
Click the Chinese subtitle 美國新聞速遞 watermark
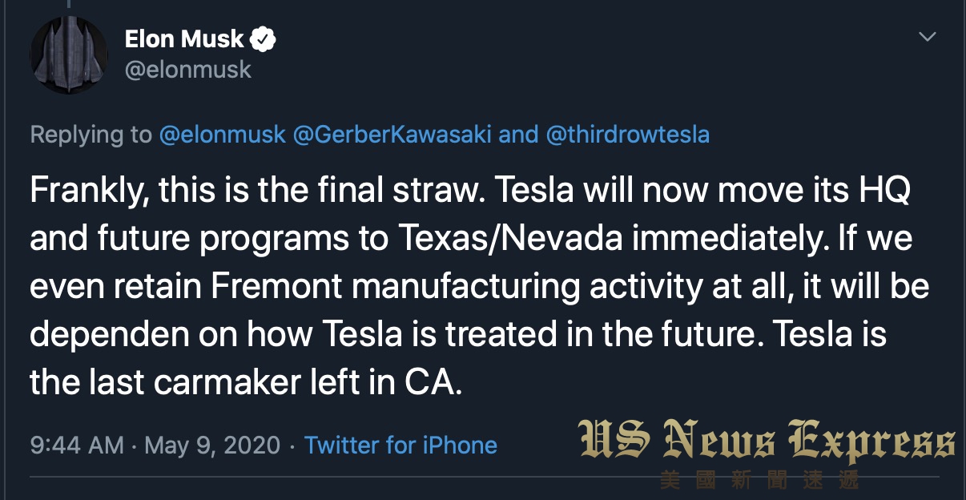(759, 481)
